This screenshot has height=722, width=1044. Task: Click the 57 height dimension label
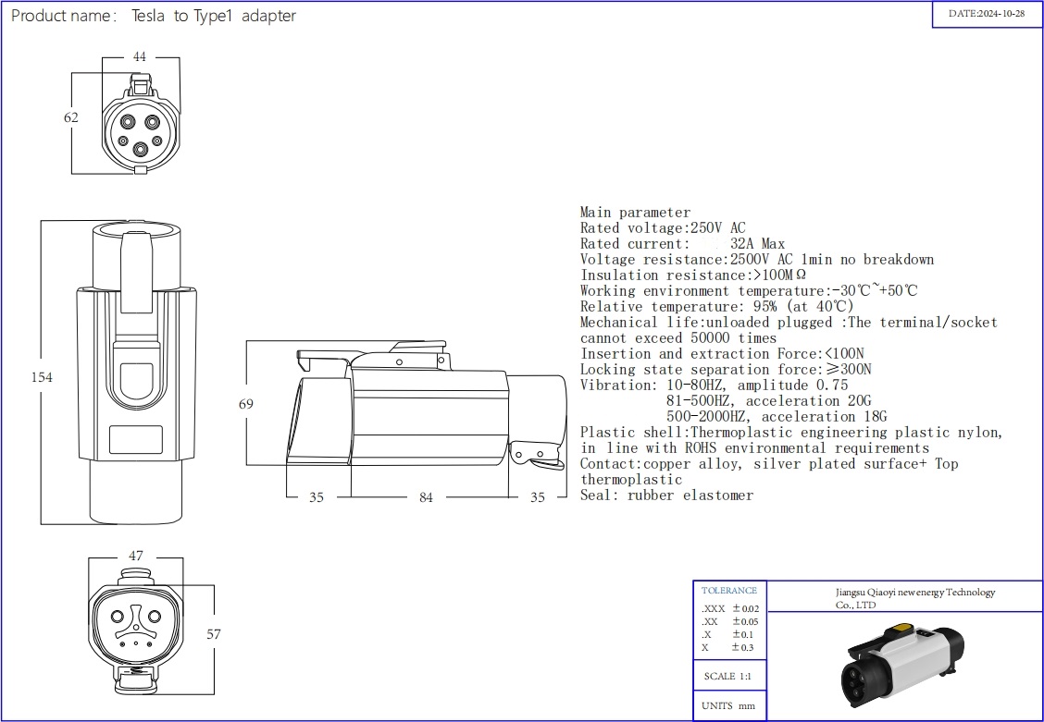tap(212, 634)
